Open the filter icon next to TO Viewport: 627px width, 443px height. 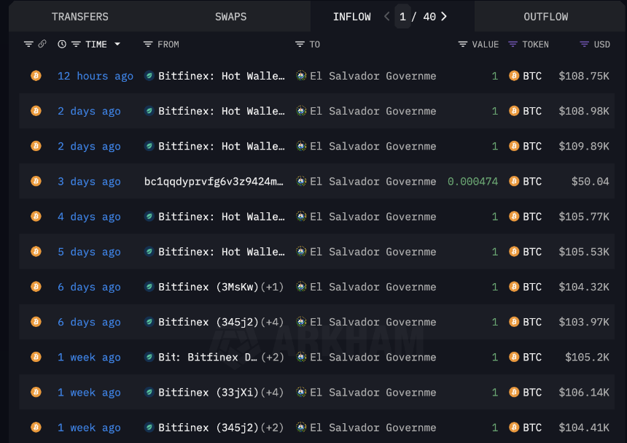tap(300, 44)
